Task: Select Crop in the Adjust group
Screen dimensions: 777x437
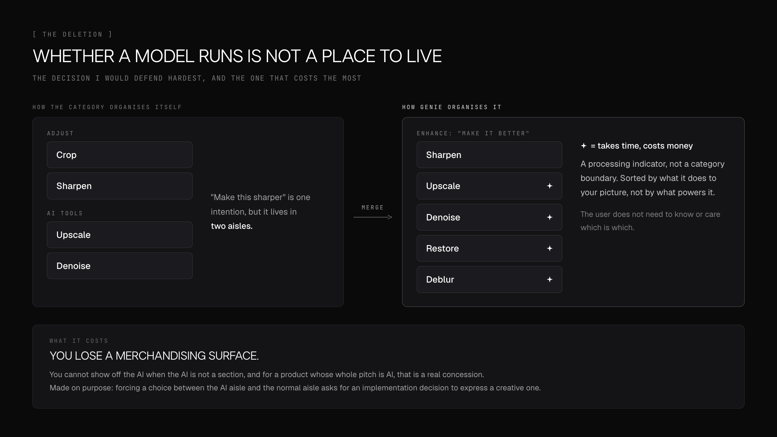Action: (x=120, y=155)
